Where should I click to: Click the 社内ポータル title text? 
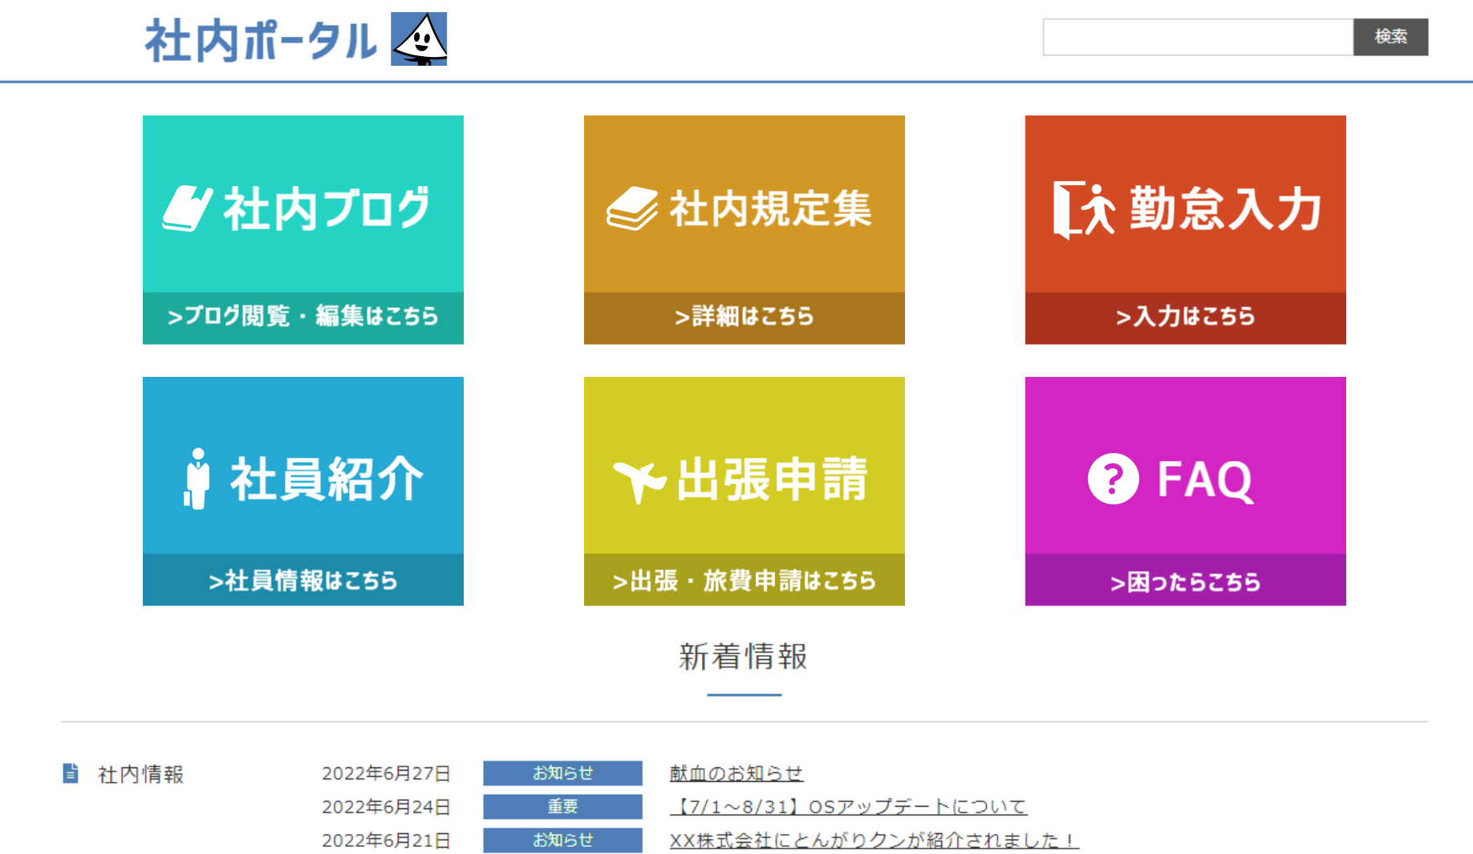pyautogui.click(x=261, y=41)
